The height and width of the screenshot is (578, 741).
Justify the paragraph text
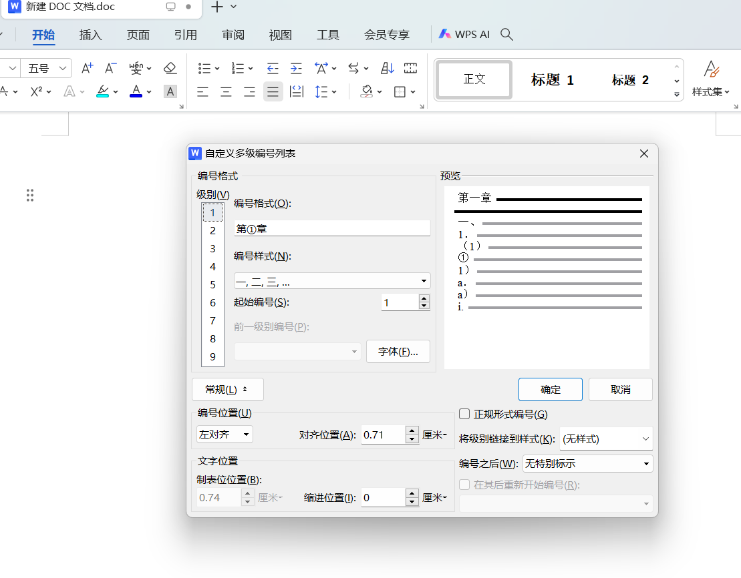point(273,91)
